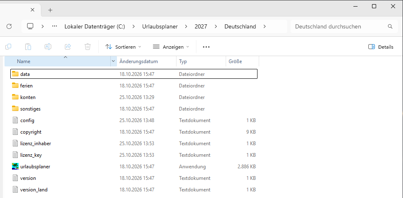
Task: Click the version_land file icon
Action: click(x=15, y=189)
